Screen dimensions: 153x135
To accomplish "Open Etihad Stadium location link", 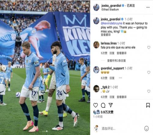I will click(110, 10).
